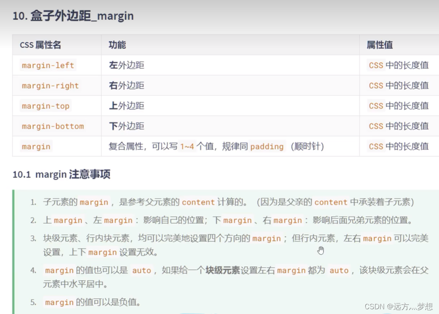This screenshot has height=314, width=439.
Task: Click the "属性值" column header
Action: [x=380, y=45]
